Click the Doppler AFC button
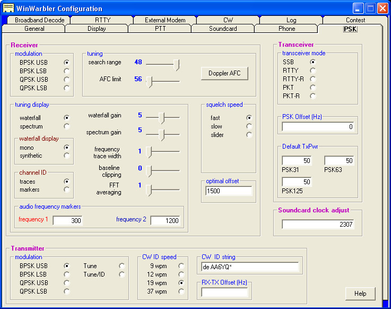 224,73
